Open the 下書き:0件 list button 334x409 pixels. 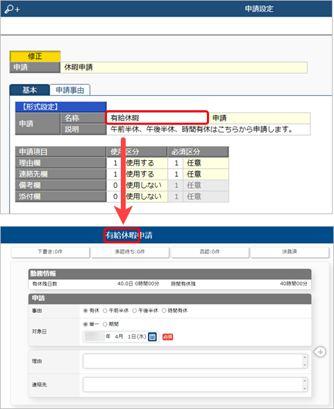click(x=50, y=252)
